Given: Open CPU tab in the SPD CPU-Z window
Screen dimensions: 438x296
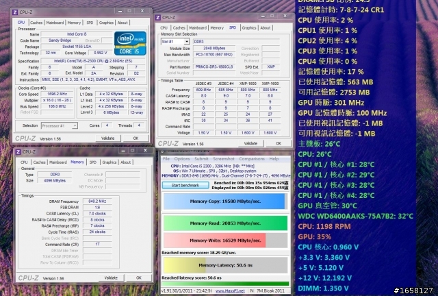Looking at the screenshot, I should coord(164,27).
